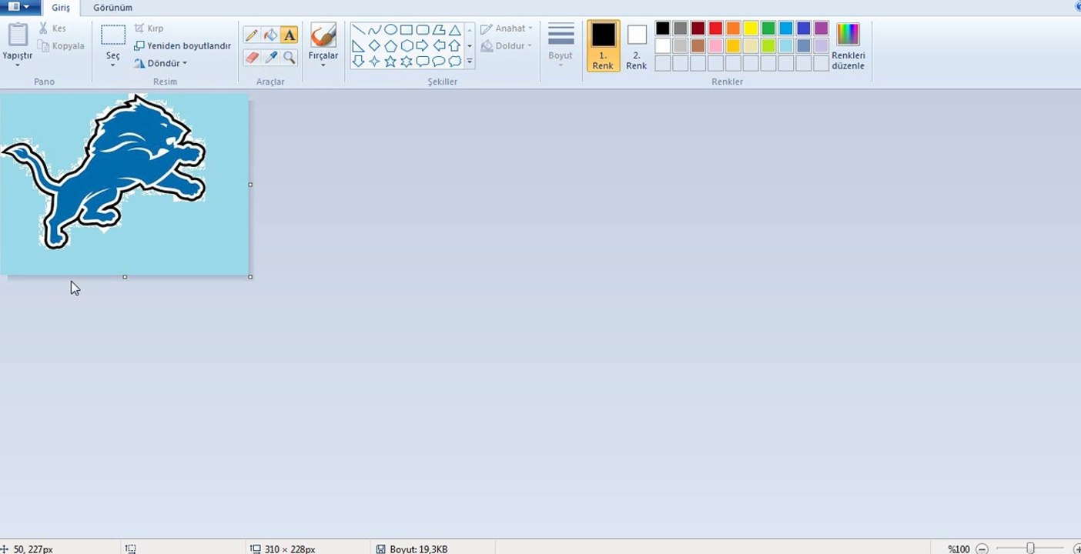Choose the up arrow shape
The image size is (1081, 554).
point(455,46)
